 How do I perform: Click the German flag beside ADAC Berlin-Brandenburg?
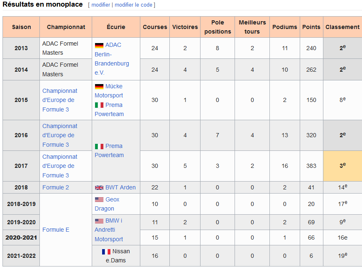(x=99, y=45)
